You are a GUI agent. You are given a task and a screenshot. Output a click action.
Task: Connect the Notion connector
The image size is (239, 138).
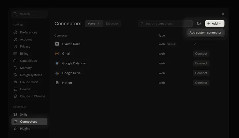pos(201,83)
